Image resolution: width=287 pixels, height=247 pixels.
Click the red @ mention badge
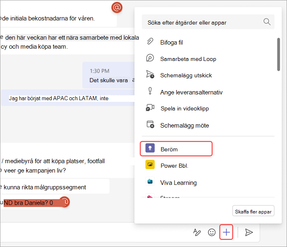[x=117, y=7]
